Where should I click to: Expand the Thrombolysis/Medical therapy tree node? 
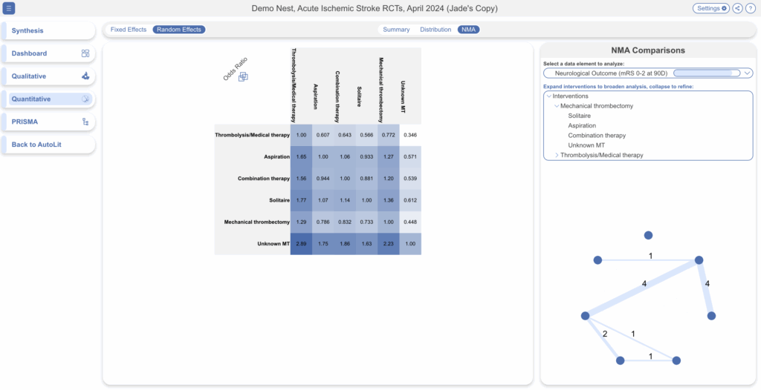coord(557,155)
